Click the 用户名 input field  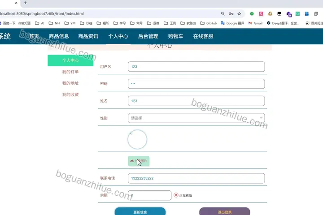196,67
